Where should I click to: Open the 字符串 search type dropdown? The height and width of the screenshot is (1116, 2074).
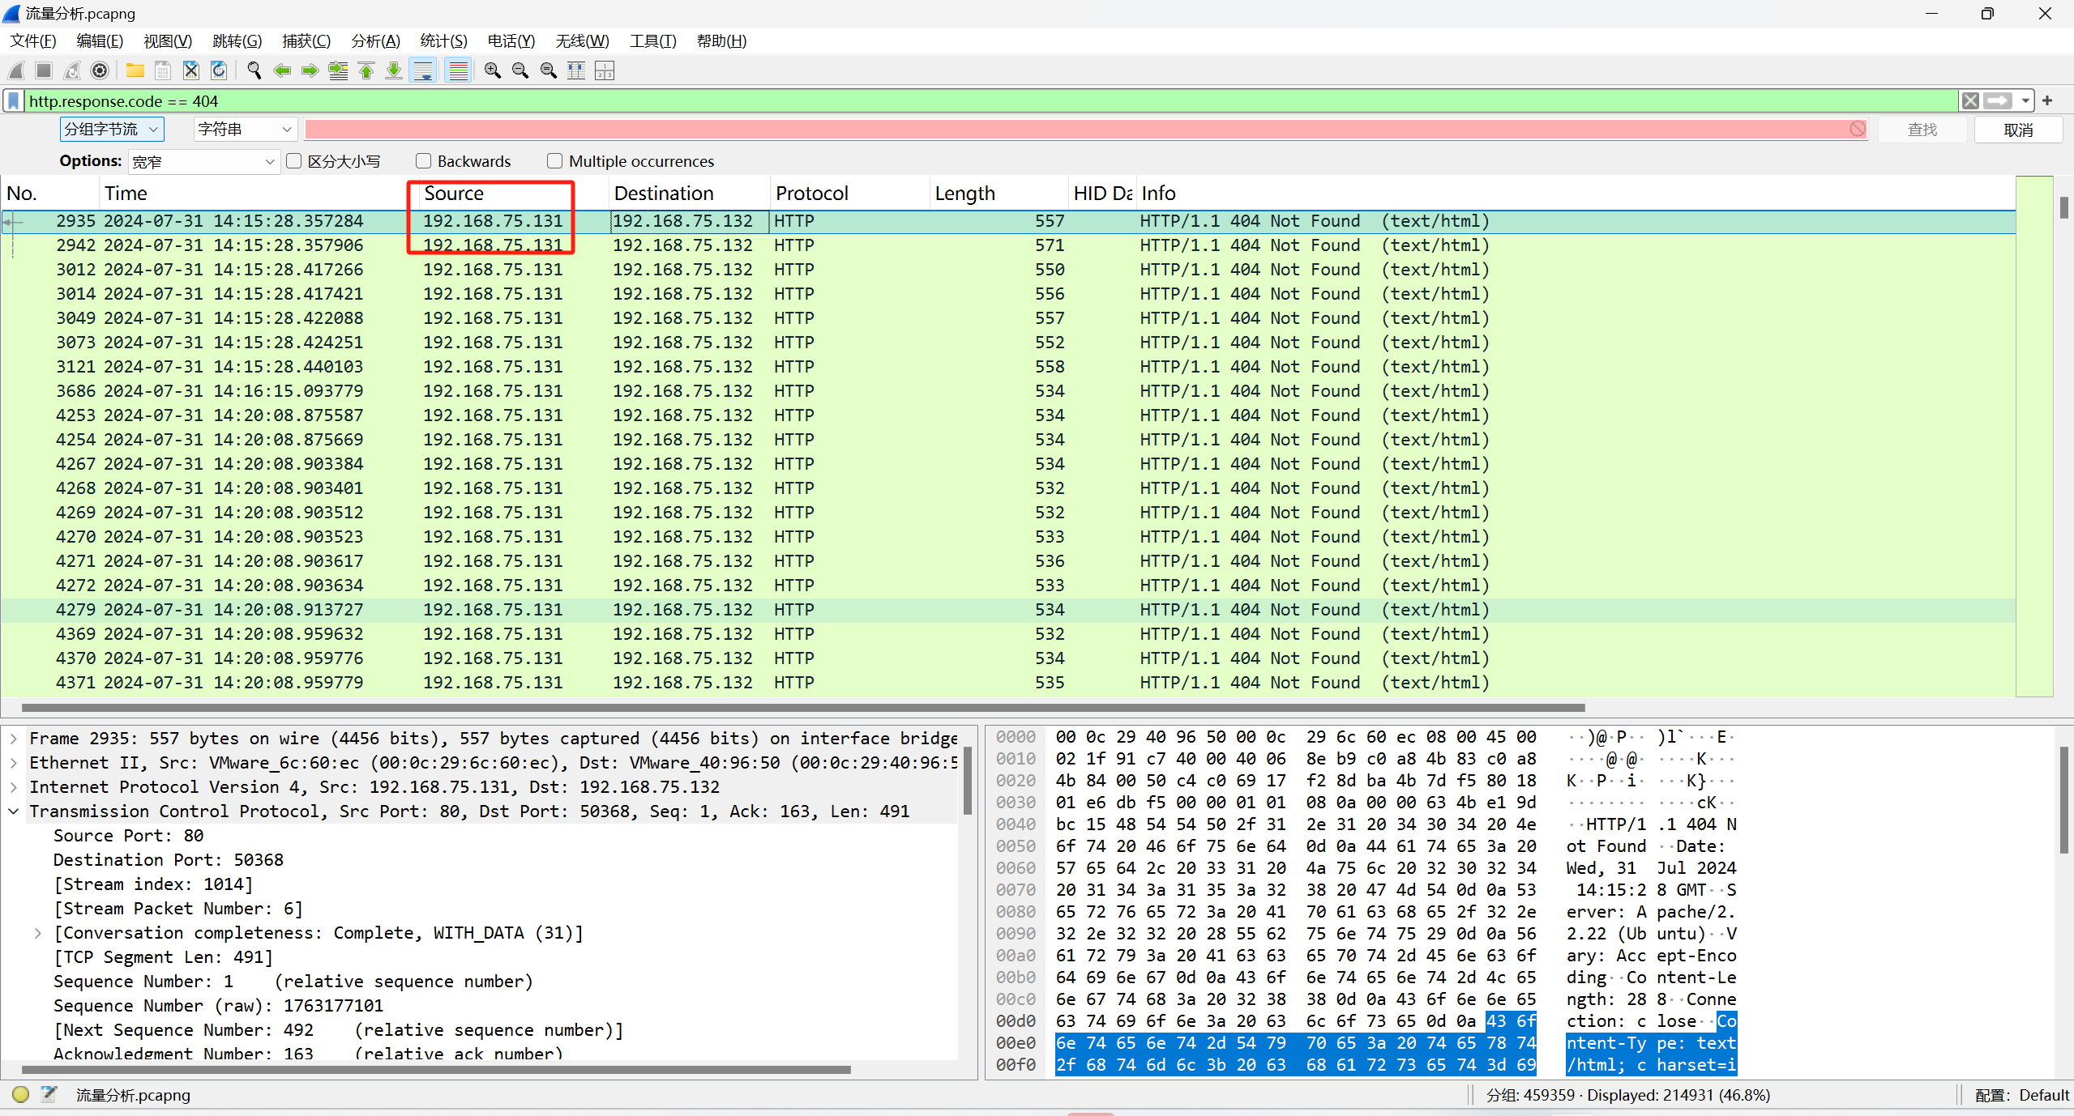244,130
